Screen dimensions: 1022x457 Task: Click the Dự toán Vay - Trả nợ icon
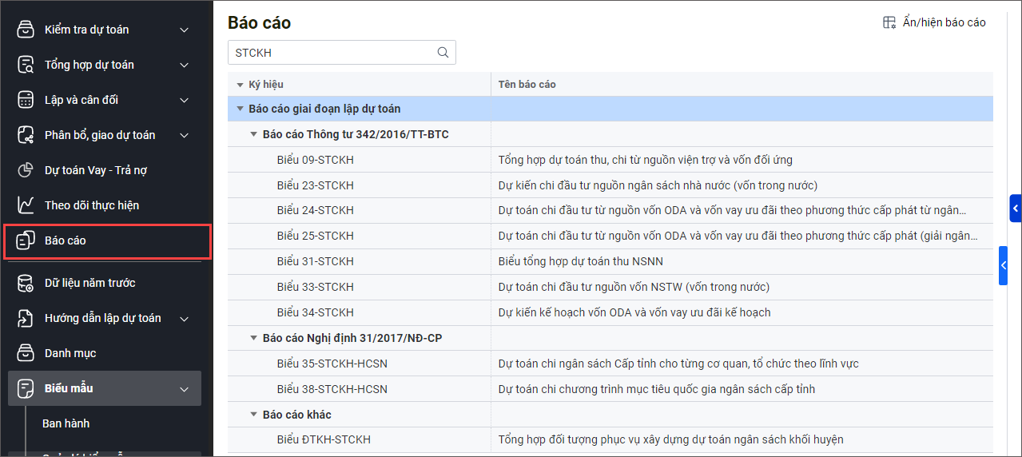(x=26, y=170)
